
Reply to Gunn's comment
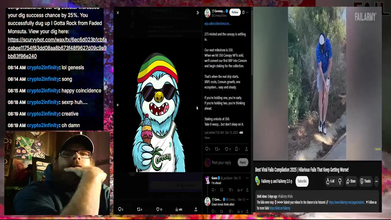coord(214,190)
